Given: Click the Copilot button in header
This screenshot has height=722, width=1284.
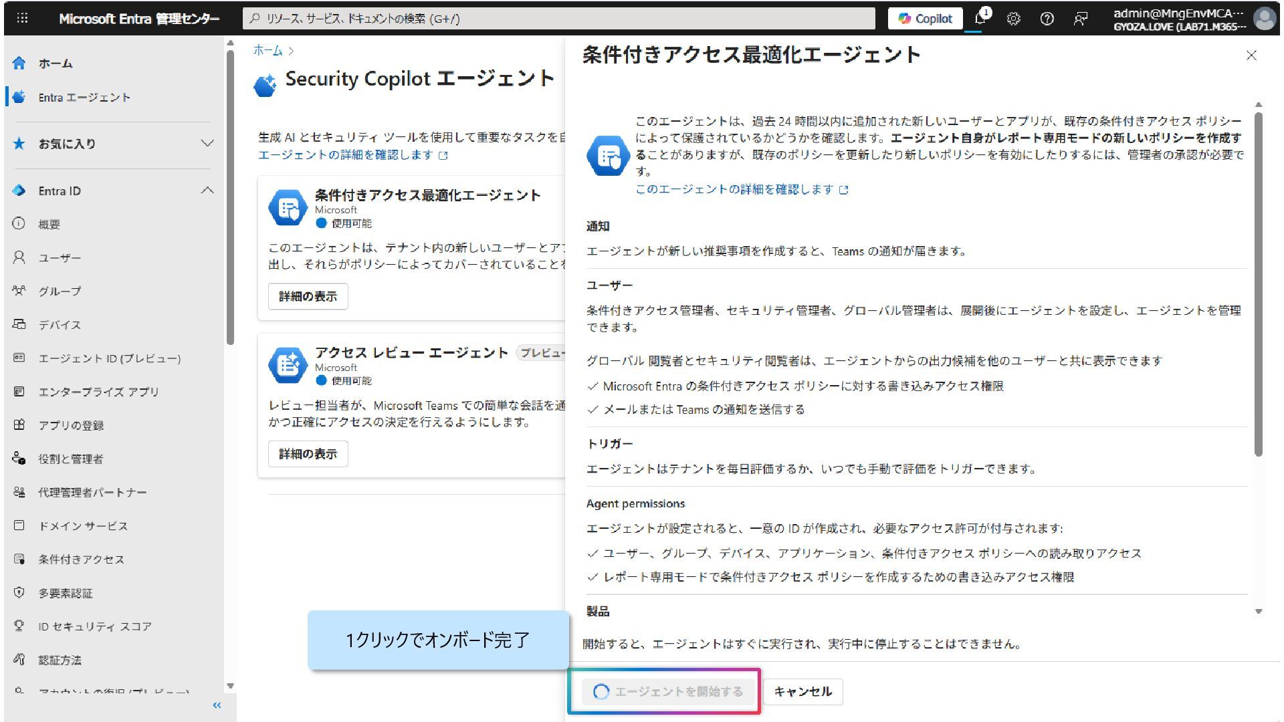Looking at the screenshot, I should coord(925,19).
